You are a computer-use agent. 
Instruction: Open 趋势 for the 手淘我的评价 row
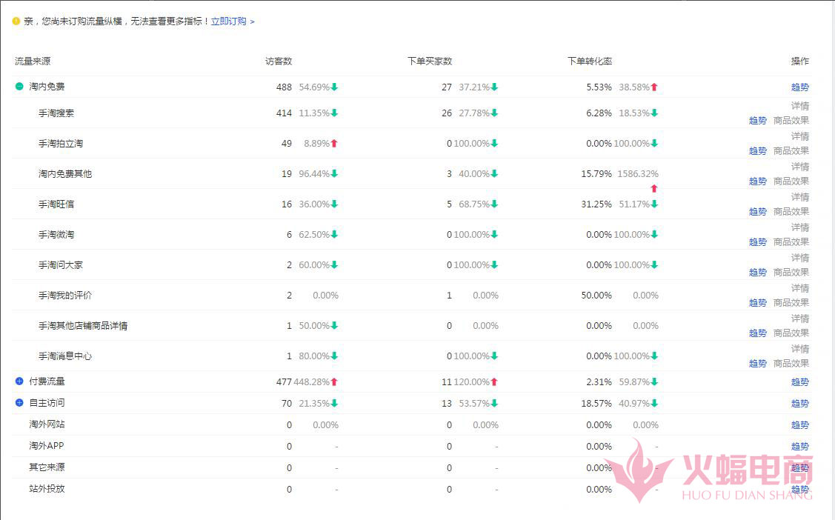coord(758,302)
